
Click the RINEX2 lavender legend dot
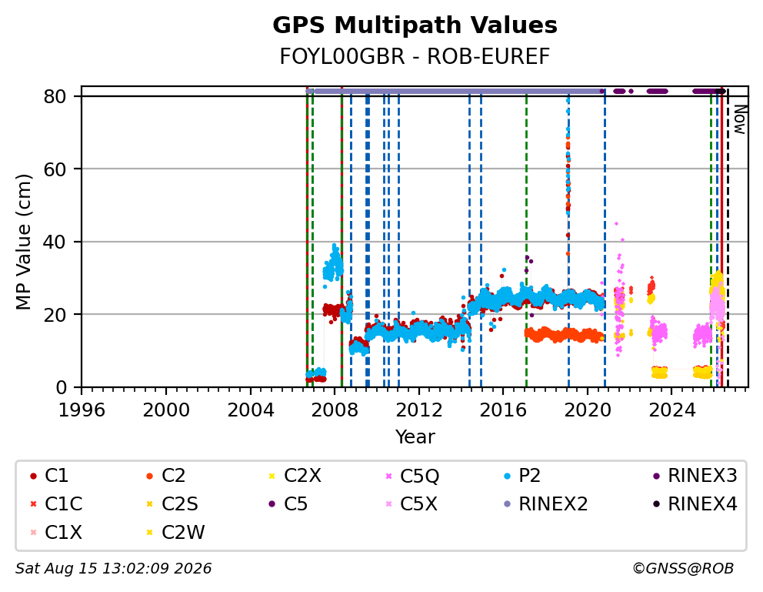click(507, 504)
